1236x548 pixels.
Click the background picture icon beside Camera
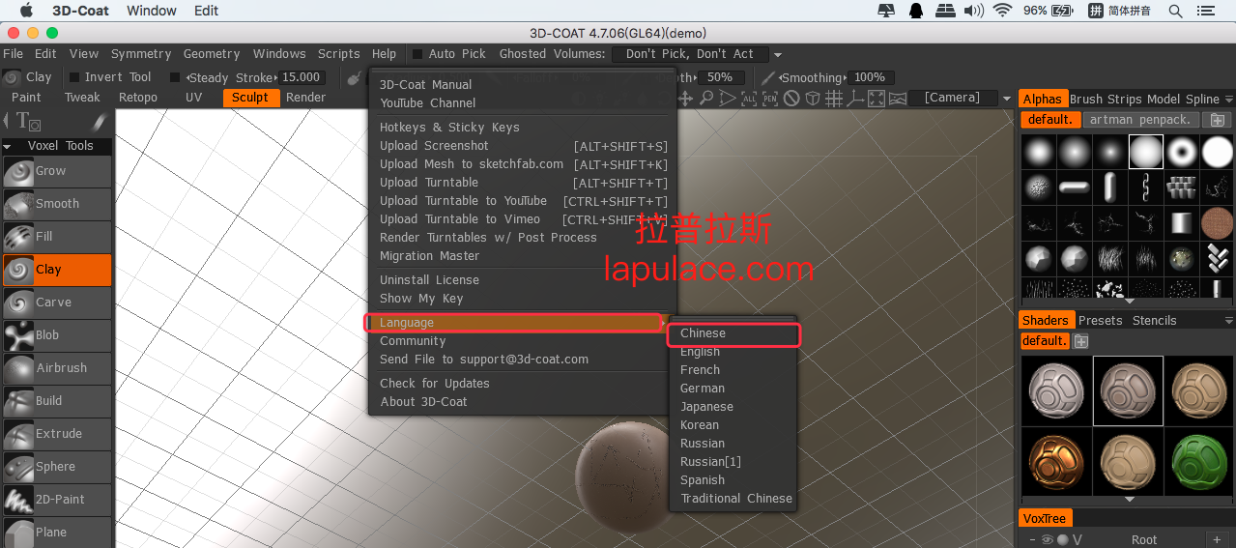coord(898,99)
